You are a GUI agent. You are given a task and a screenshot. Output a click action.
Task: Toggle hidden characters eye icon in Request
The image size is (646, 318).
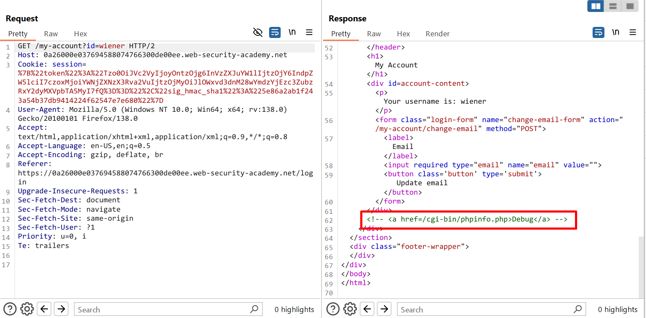258,32
